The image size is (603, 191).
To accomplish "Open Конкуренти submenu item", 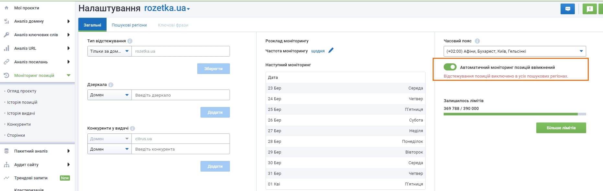I will [x=19, y=124].
